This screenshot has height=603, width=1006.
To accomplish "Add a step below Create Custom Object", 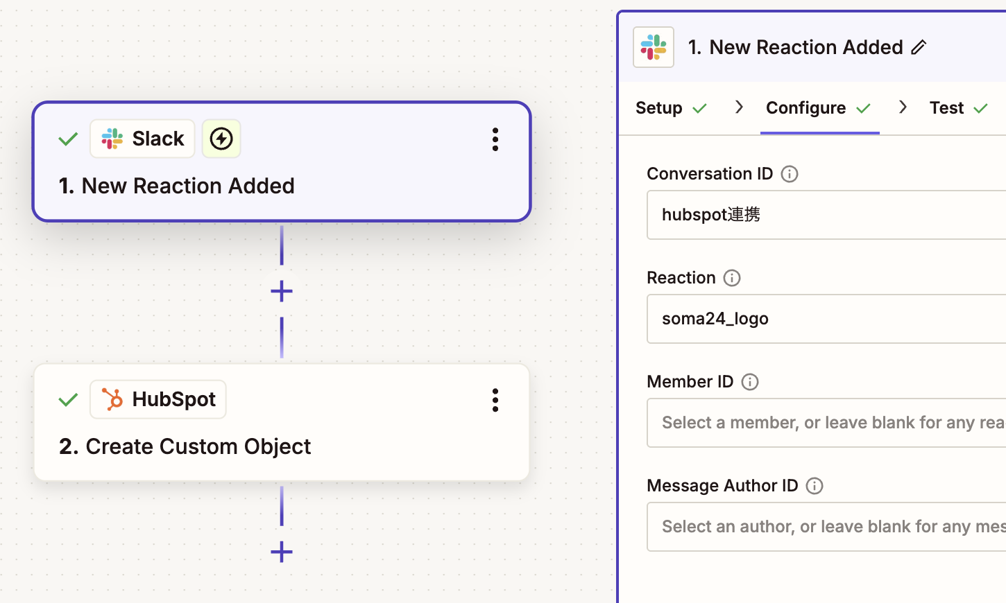I will [281, 552].
